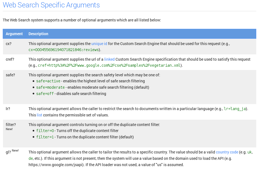This screenshot has width=259, height=179.
Task: Click the 'cref?' argument cell
Action: click(x=10, y=59)
